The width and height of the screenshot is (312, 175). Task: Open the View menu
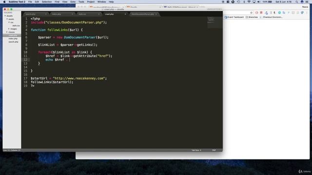point(65,2)
